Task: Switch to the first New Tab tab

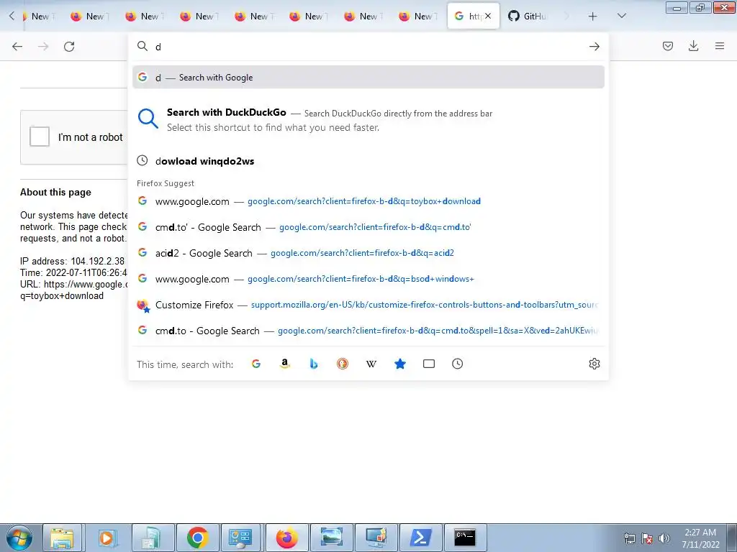Action: click(x=40, y=16)
